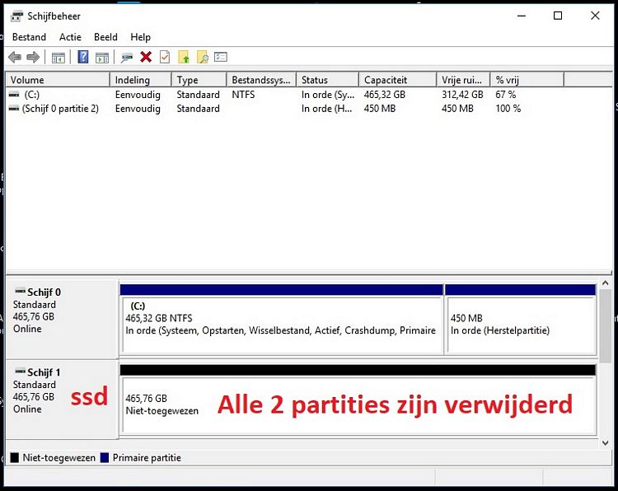Click the disk pane scrollbar up arrow
Screen dimensions: 618x491
pos(606,283)
